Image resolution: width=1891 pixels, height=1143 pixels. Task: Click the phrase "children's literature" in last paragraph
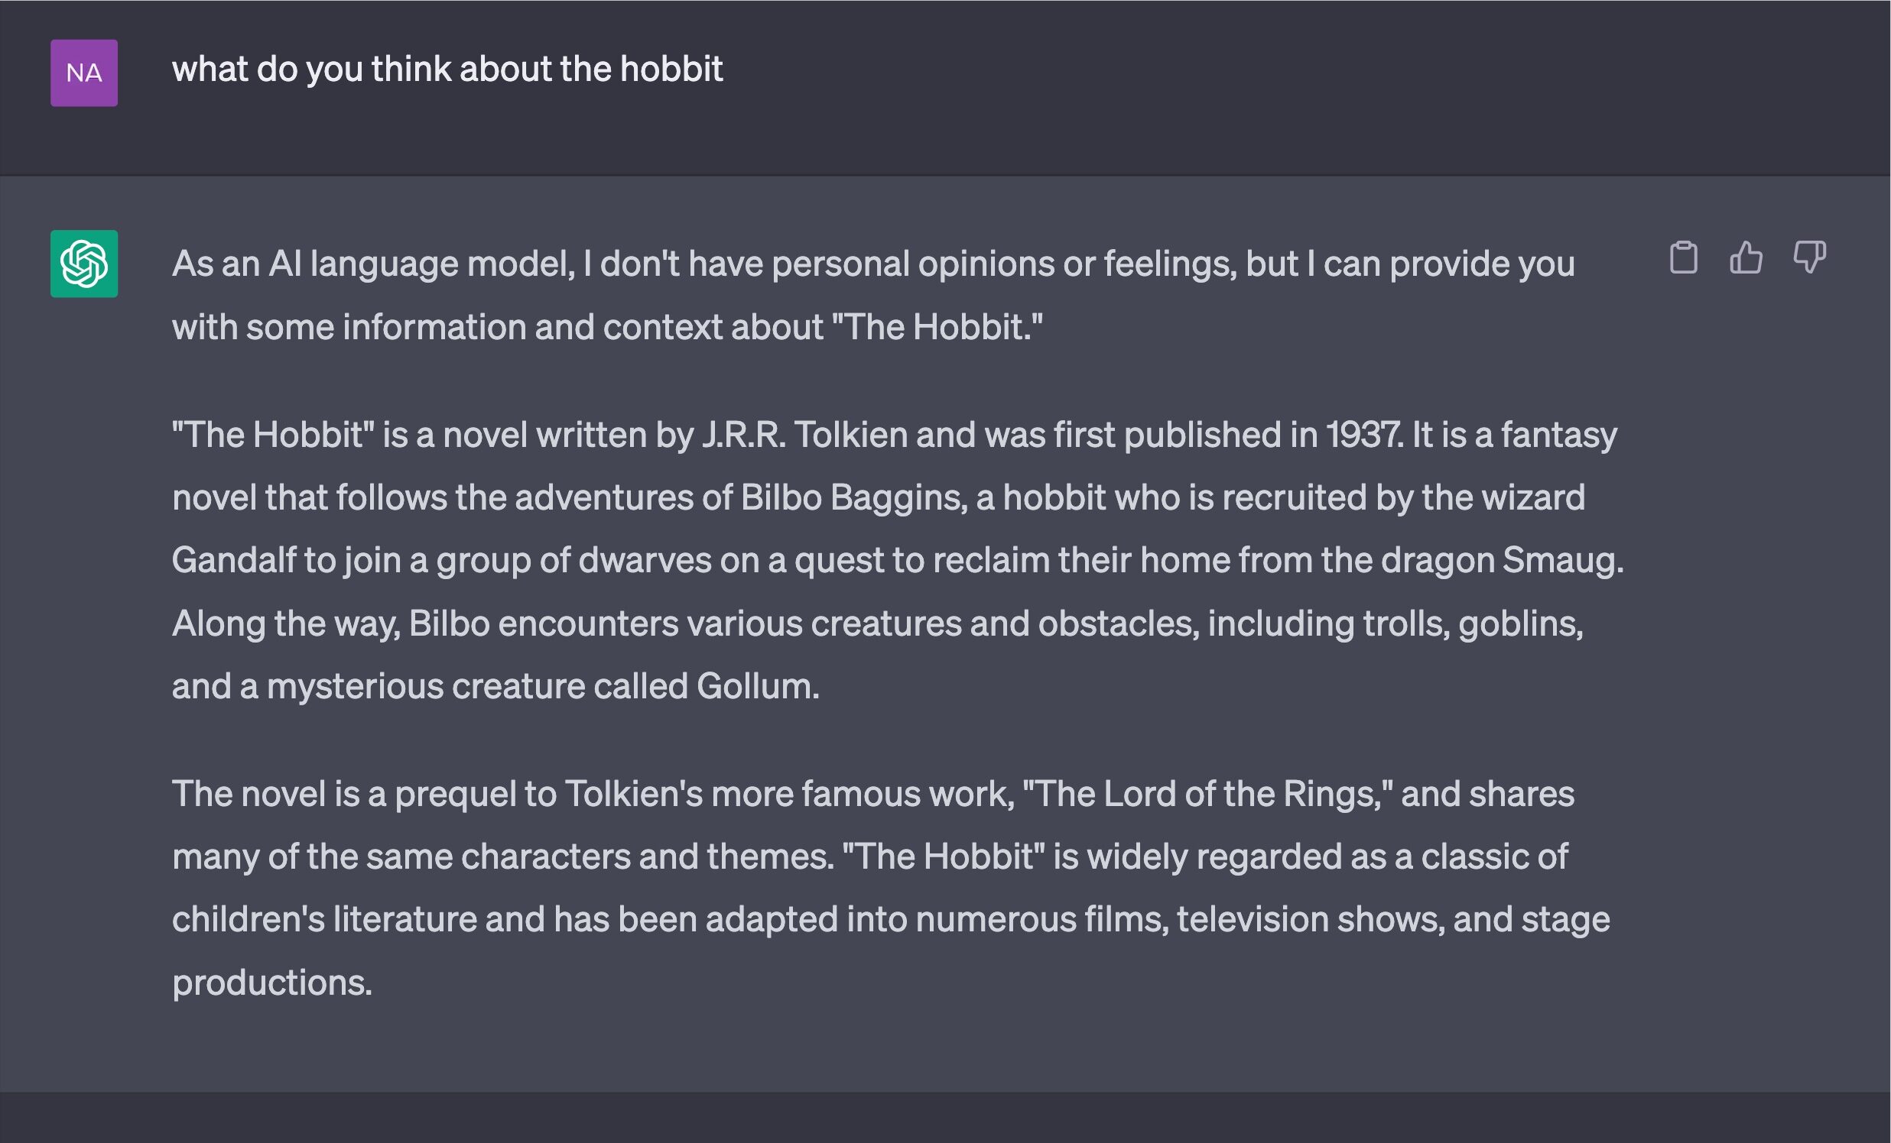coord(325,919)
